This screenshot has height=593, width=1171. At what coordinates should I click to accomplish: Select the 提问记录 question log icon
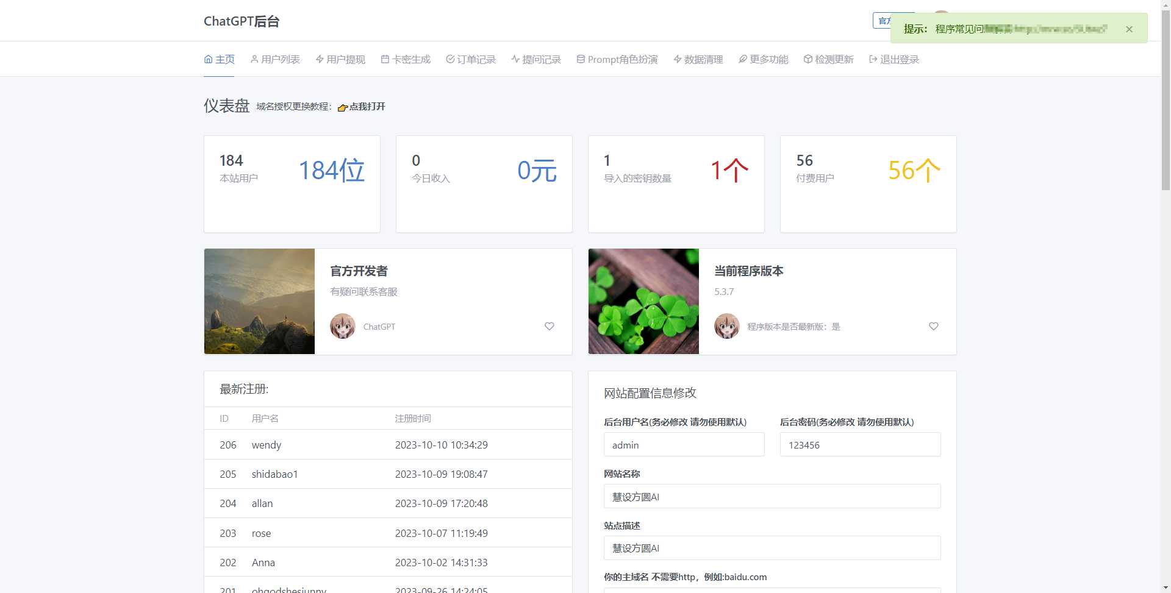(515, 59)
